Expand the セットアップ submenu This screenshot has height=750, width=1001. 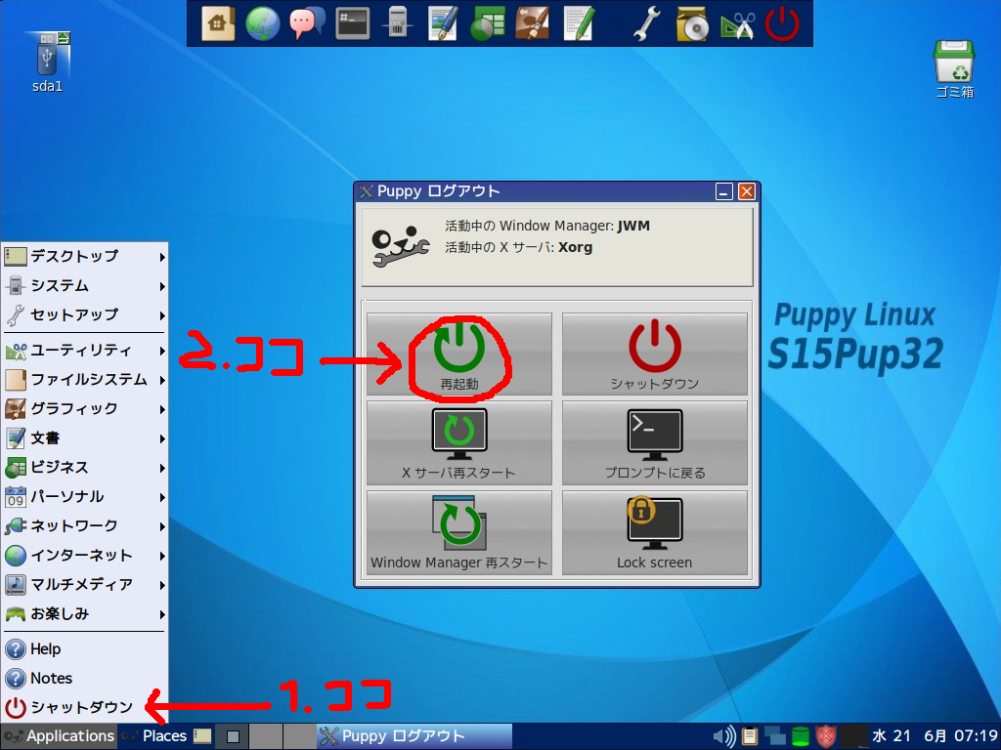point(84,315)
